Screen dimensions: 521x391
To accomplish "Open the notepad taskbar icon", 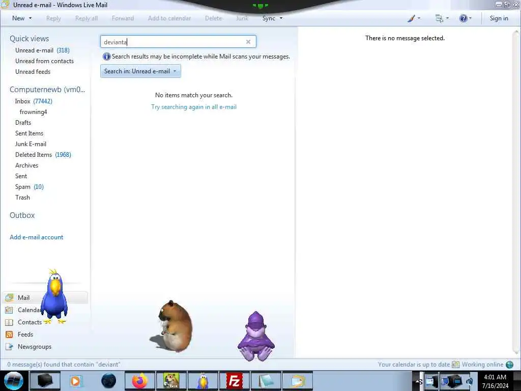I will [x=266, y=381].
